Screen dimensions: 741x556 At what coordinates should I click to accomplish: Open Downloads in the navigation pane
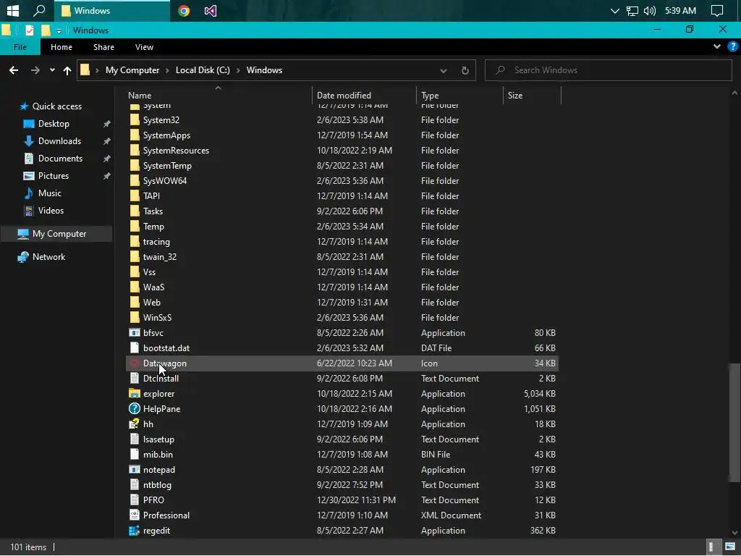click(59, 141)
